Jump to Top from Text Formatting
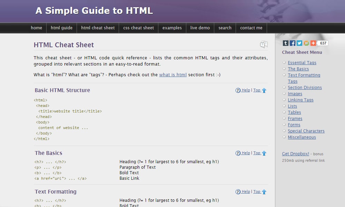 point(257,191)
